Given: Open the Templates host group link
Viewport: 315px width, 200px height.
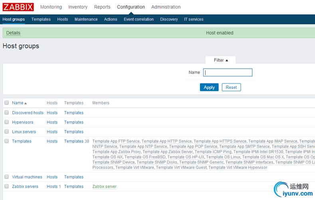Looking at the screenshot, I should 22,141.
